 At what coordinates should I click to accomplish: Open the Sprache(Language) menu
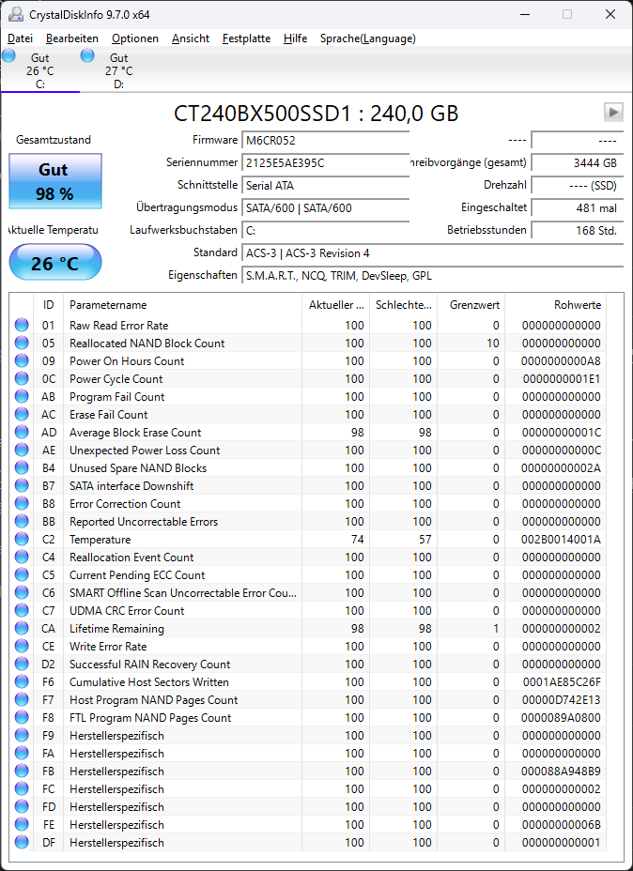tap(368, 38)
